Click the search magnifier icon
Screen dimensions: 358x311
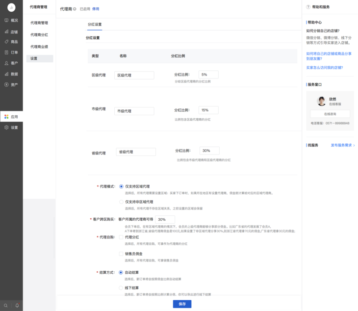[x=6, y=305]
